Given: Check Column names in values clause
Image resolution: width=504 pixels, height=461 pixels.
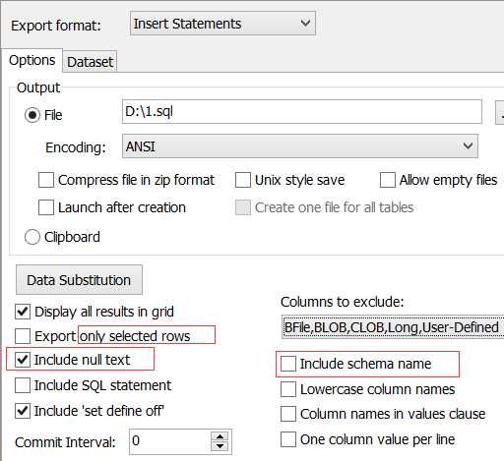Looking at the screenshot, I should click(x=288, y=414).
